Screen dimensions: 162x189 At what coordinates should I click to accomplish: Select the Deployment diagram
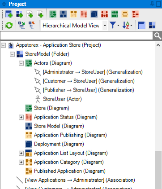[59, 144]
